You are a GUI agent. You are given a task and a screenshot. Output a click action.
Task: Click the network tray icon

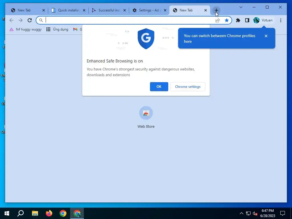click(248, 213)
